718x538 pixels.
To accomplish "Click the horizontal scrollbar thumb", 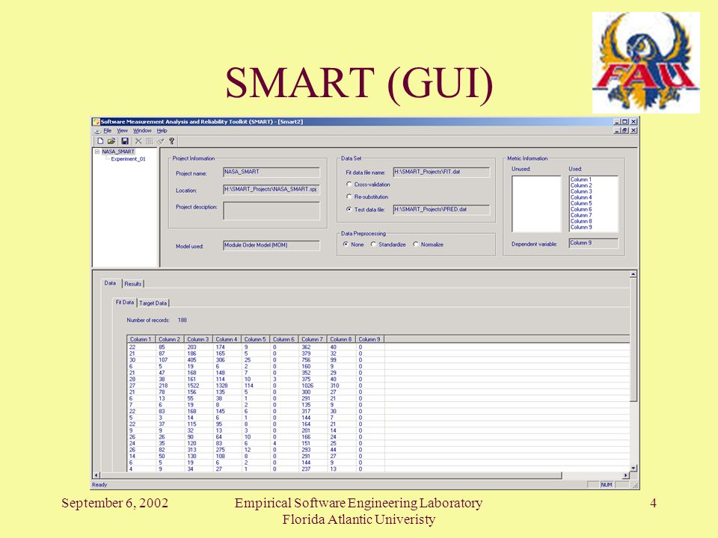I will (x=331, y=475).
